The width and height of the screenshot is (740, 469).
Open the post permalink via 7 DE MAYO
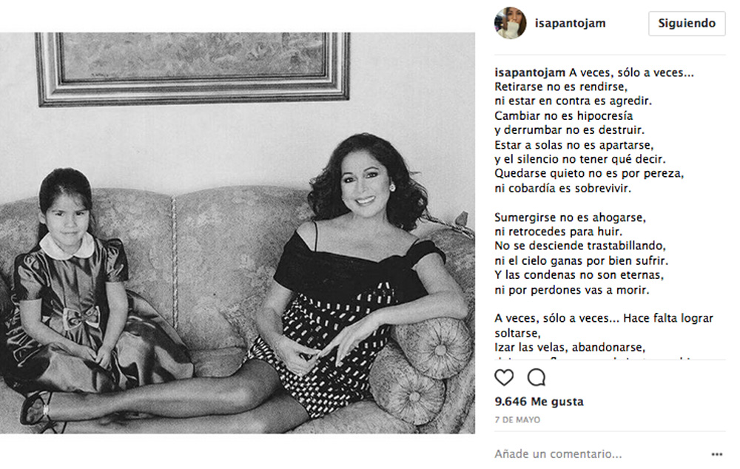(x=517, y=420)
